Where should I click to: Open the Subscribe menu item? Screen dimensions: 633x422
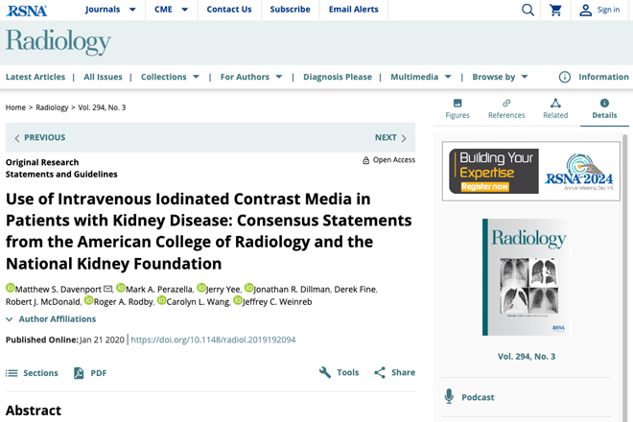pos(290,10)
